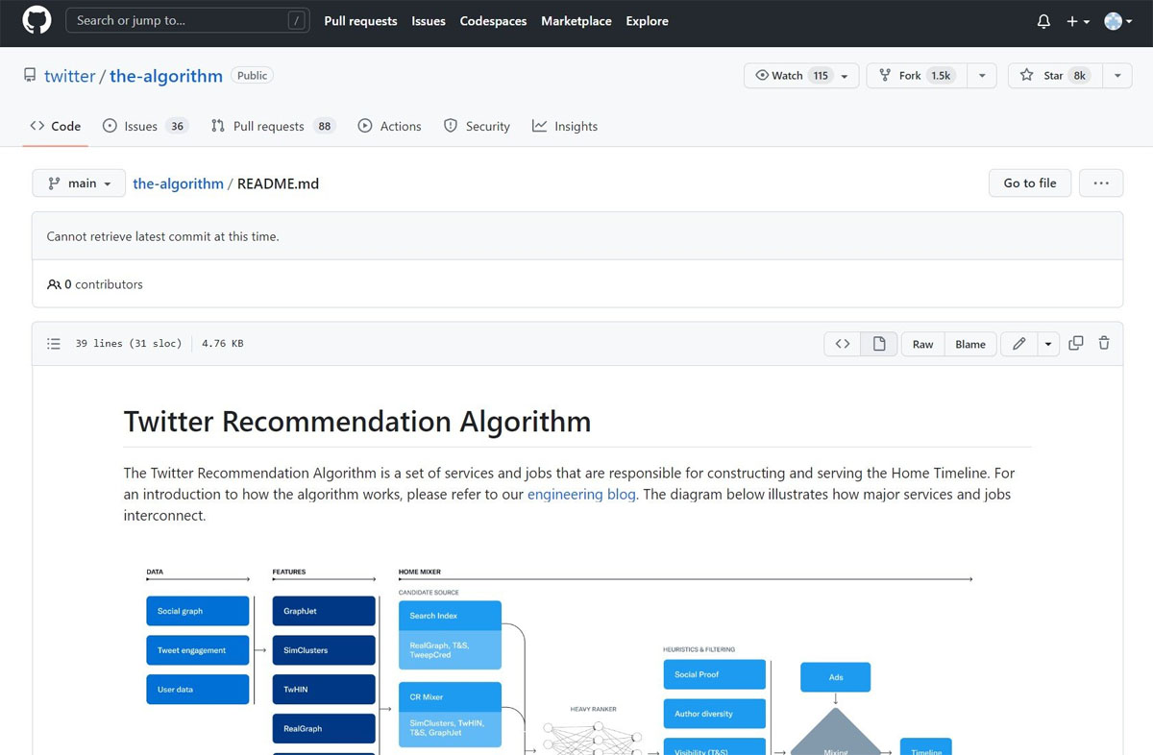This screenshot has height=755, width=1153.
Task: Click the Raw button
Action: [x=922, y=344]
